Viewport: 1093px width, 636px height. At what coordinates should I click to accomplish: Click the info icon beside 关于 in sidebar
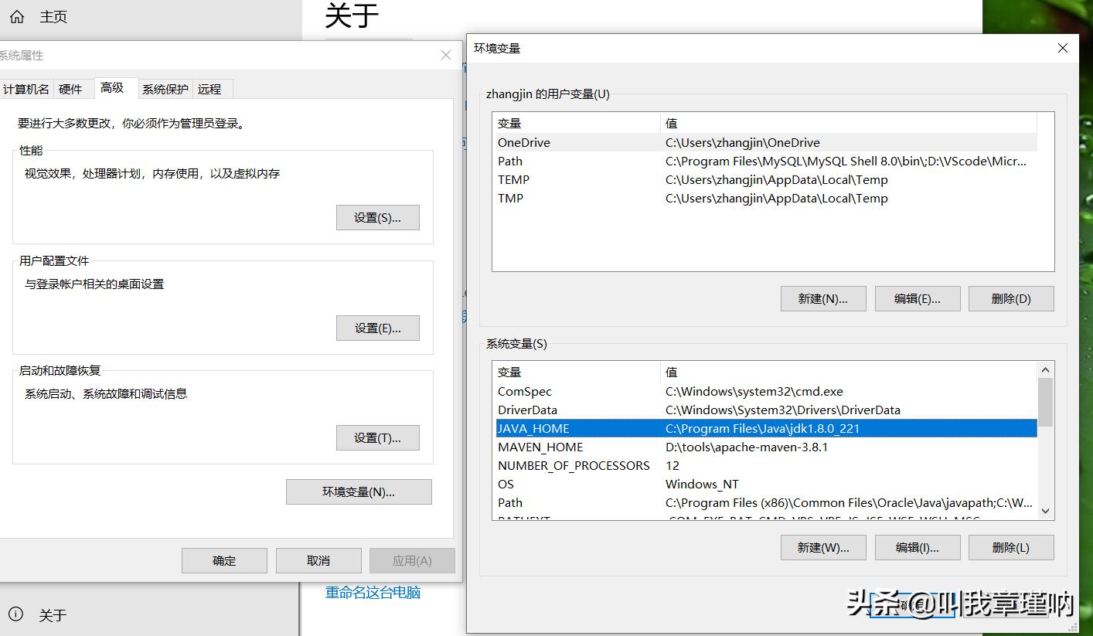pos(16,615)
